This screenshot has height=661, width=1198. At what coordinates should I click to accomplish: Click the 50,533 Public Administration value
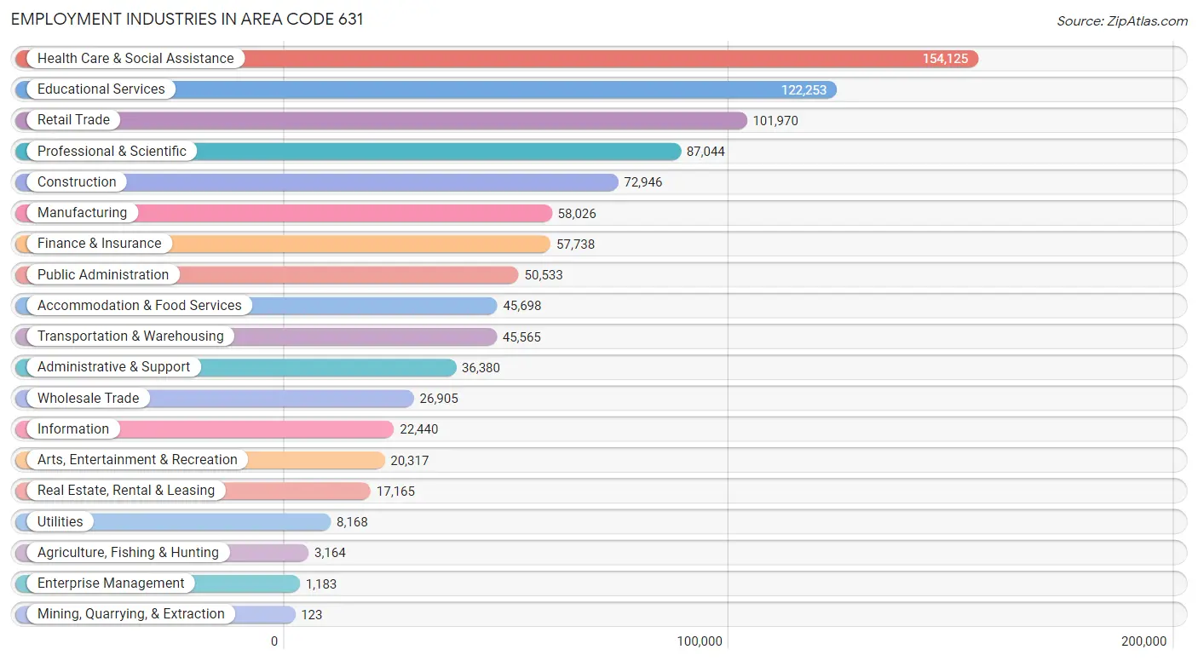tap(544, 275)
